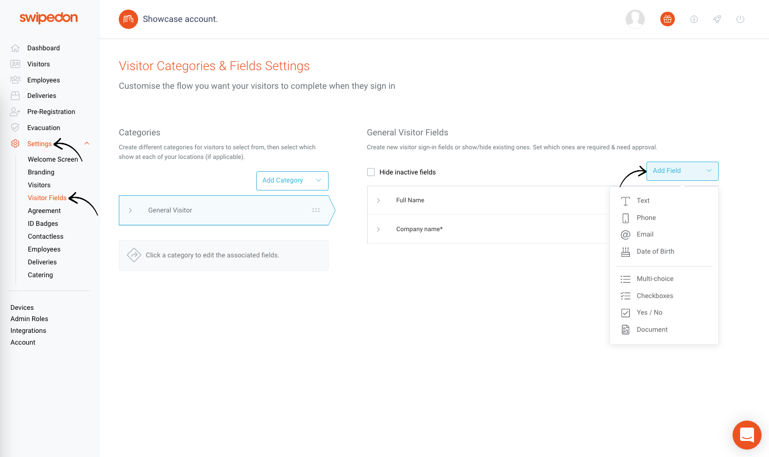
Task: Click the gift box icon in header
Action: click(667, 19)
